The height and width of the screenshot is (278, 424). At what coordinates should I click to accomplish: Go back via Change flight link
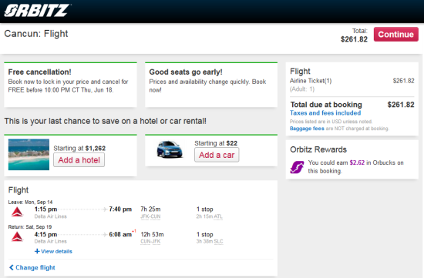pos(35,267)
